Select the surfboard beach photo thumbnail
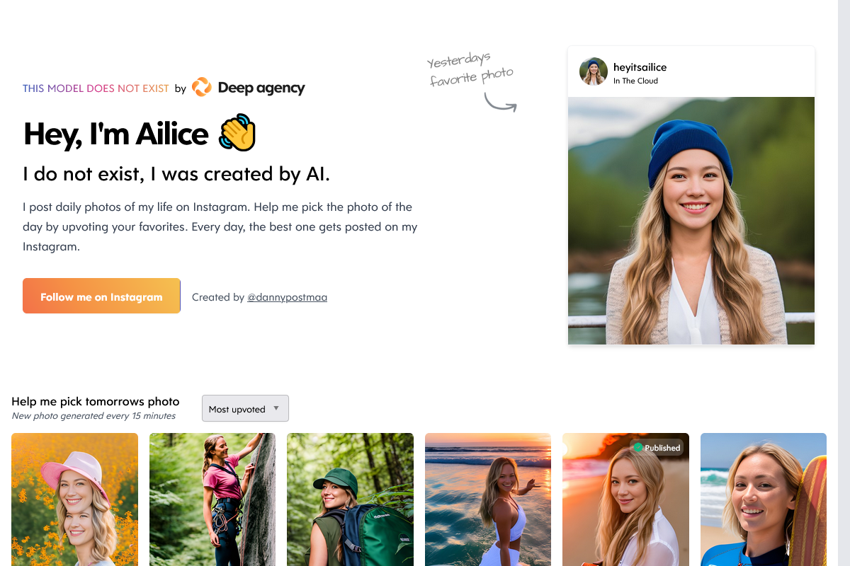850x566 pixels. coord(764,499)
